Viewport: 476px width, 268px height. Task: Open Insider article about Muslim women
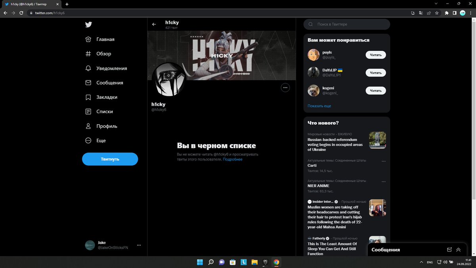(x=347, y=214)
